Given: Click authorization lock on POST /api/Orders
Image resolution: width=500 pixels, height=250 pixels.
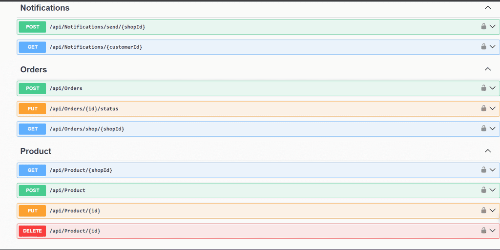Looking at the screenshot, I should [x=483, y=88].
